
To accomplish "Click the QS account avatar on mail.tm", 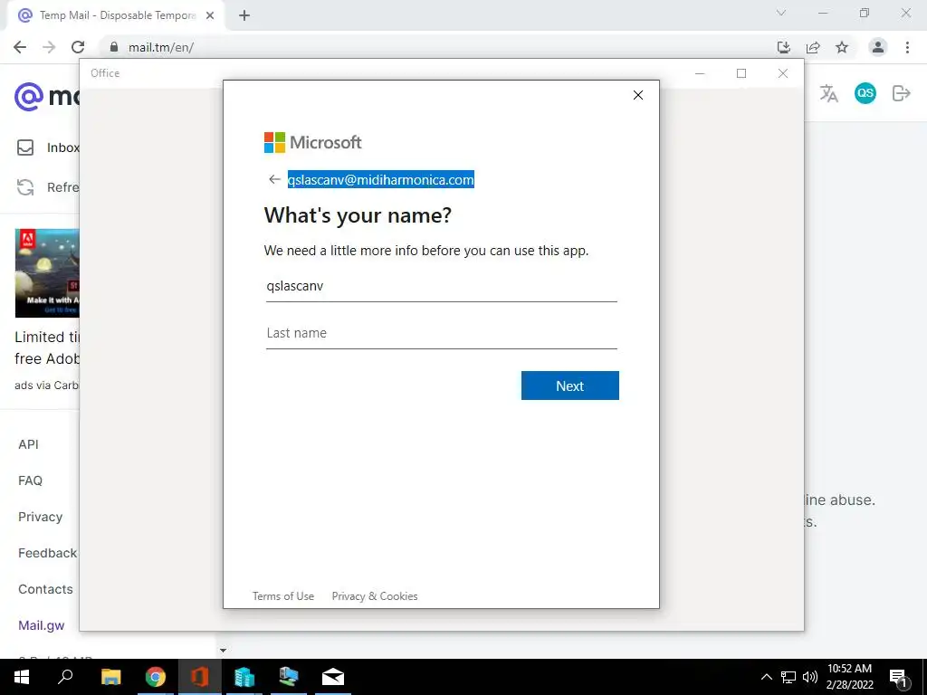I will (865, 93).
